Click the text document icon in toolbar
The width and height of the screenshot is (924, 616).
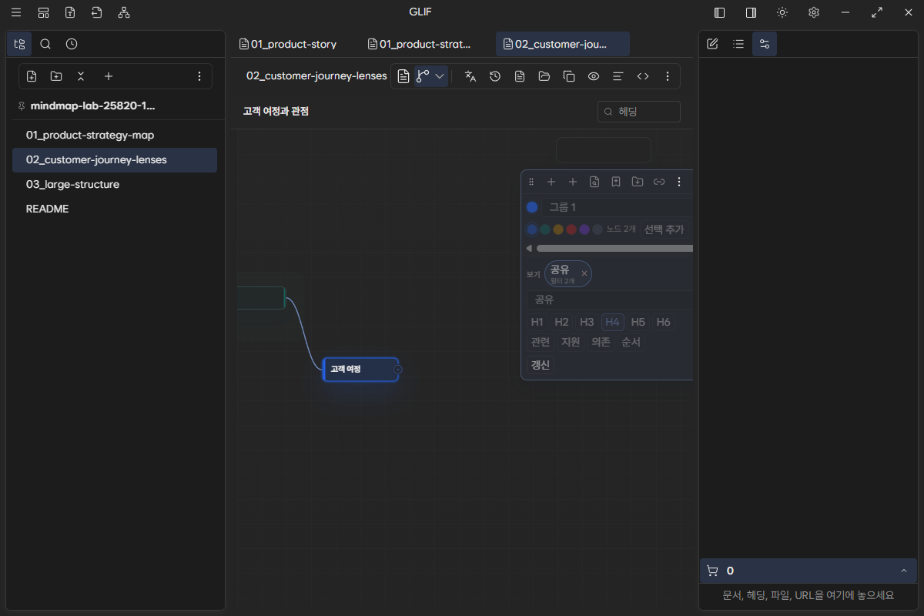pyautogui.click(x=520, y=76)
